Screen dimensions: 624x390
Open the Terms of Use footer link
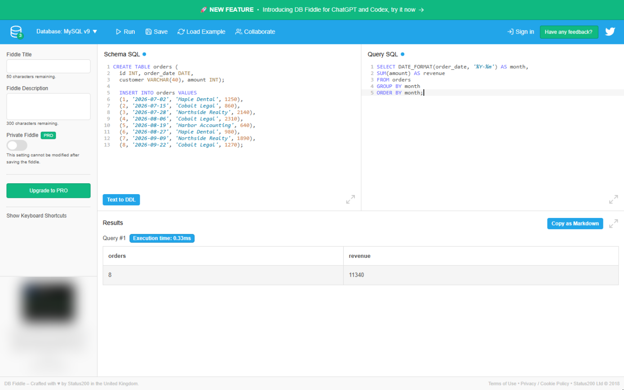[502, 384]
